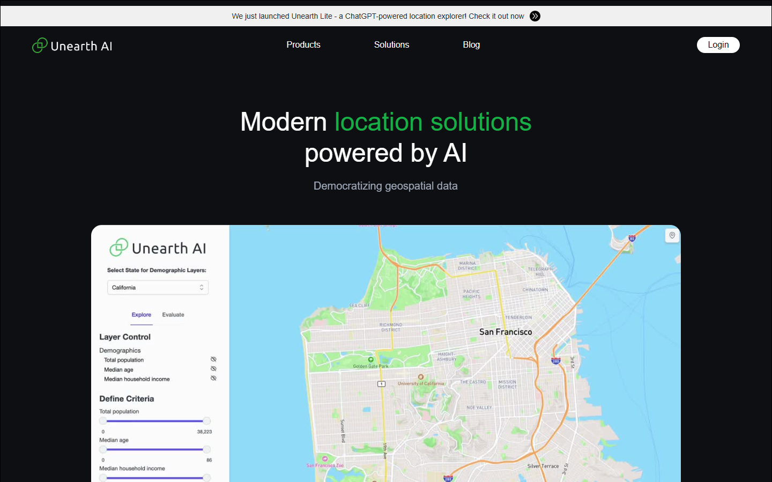Click the pink San Francisco Zoo marker
Screen dimensions: 772x482
pos(325,459)
